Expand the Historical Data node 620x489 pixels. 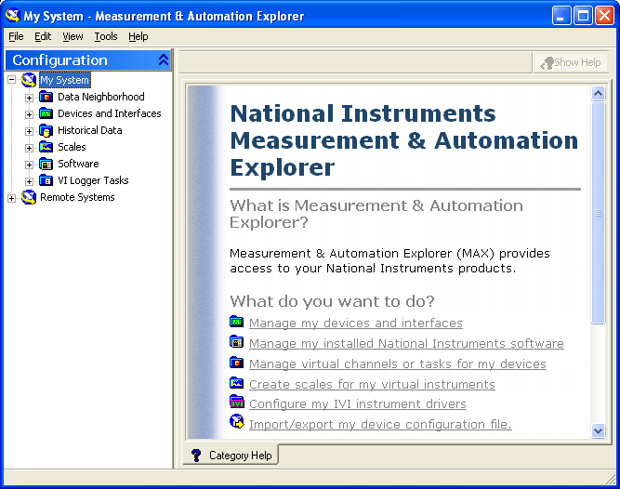[x=29, y=131]
